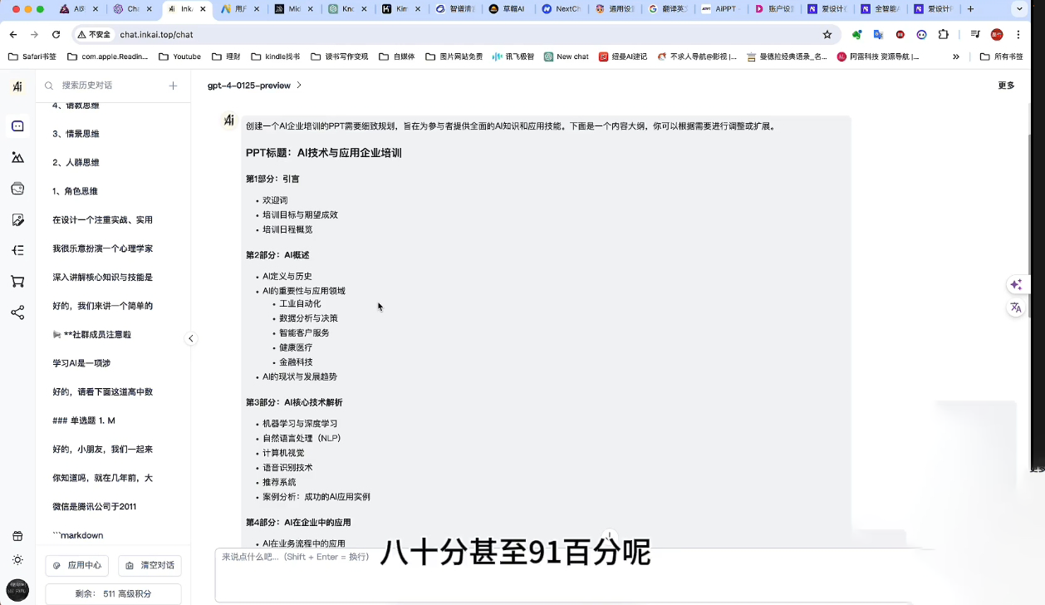Toggle dark mode with the sun icon
1045x605 pixels.
point(17,559)
